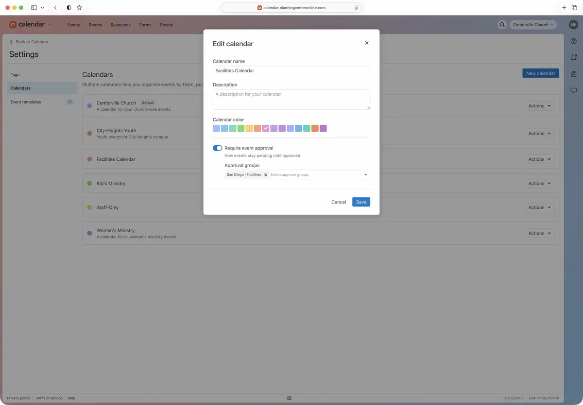Screen dimensions: 583x405
Task: Open the Centerville Church organization switcher
Action: click(533, 25)
